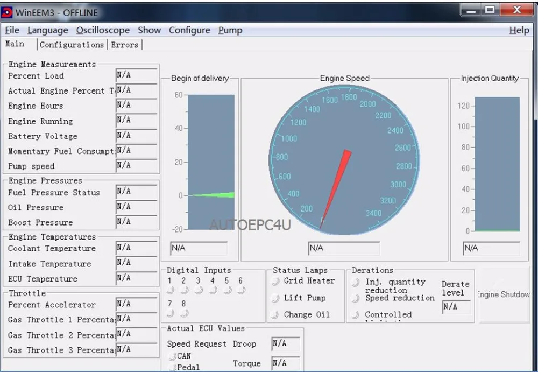The height and width of the screenshot is (372, 538).
Task: Click the Boost Pressure value field
Action: [x=137, y=222]
